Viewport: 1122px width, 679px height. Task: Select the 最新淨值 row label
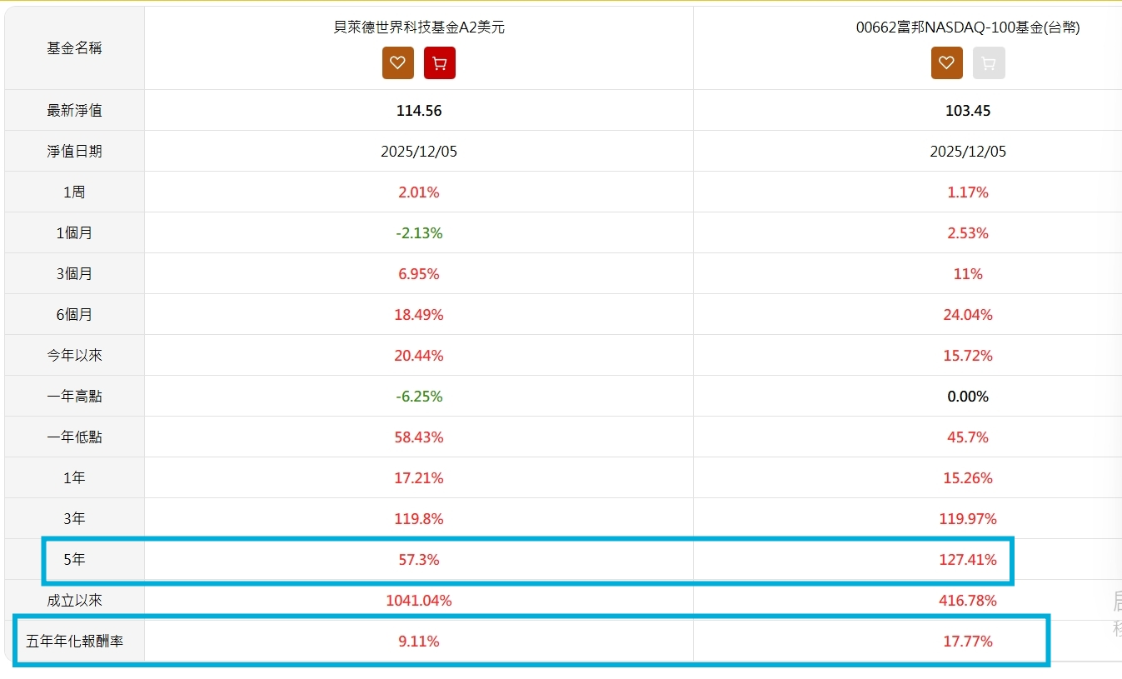75,111
